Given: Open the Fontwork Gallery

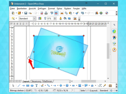Looking at the screenshot, I should [110, 86].
